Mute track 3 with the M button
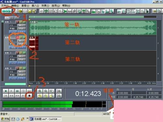 [24, 53]
